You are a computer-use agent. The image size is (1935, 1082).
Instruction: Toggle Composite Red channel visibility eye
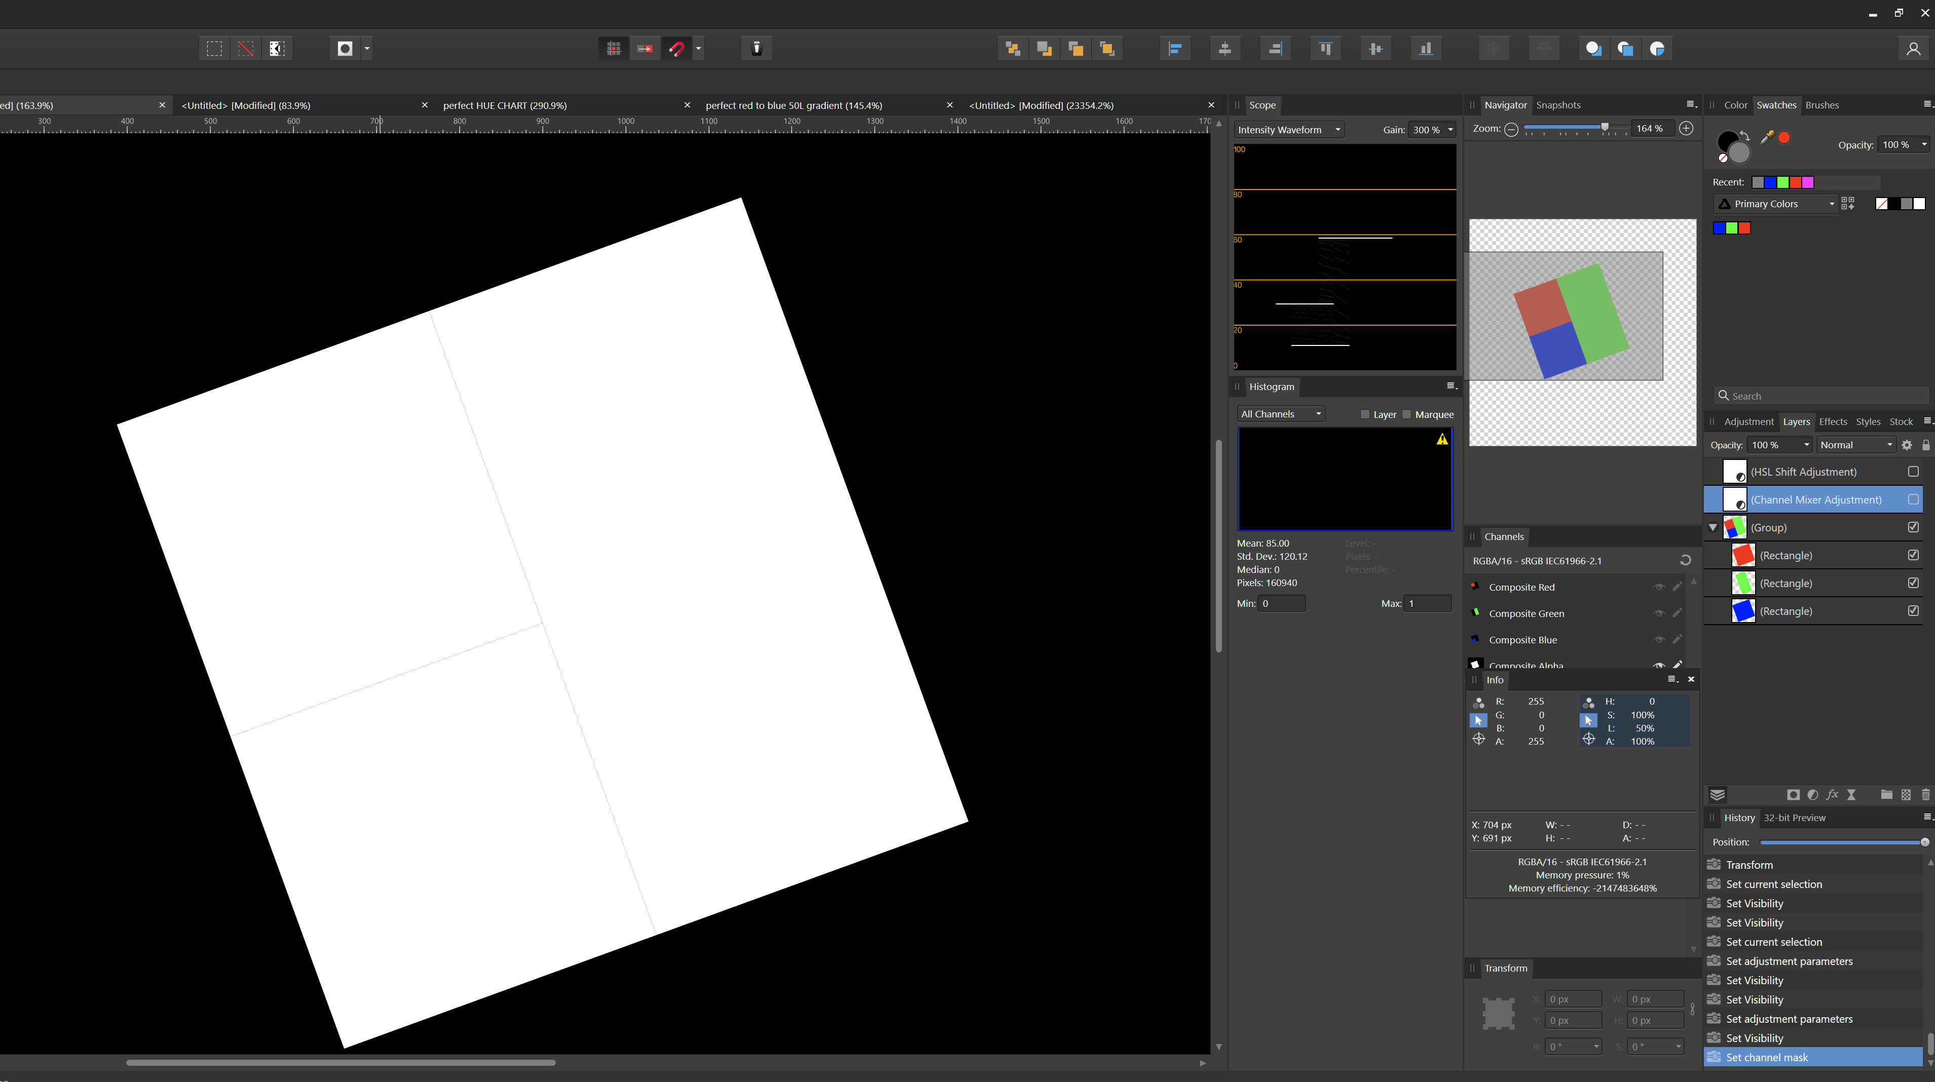pos(1659,587)
